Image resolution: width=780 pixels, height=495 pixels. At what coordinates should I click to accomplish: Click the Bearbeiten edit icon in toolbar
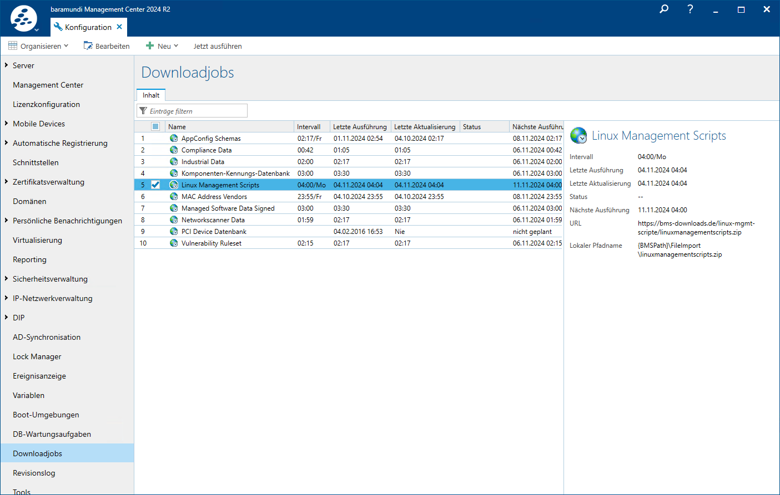(88, 46)
